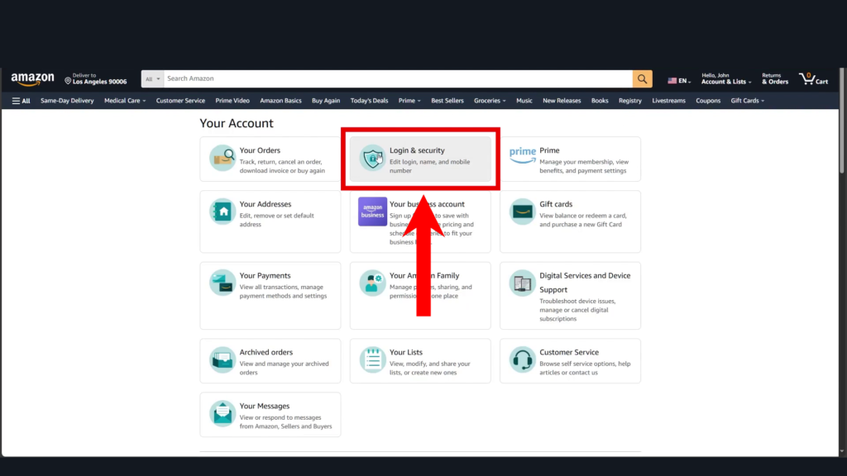
Task: Open Best Sellers from navigation bar
Action: pos(447,101)
